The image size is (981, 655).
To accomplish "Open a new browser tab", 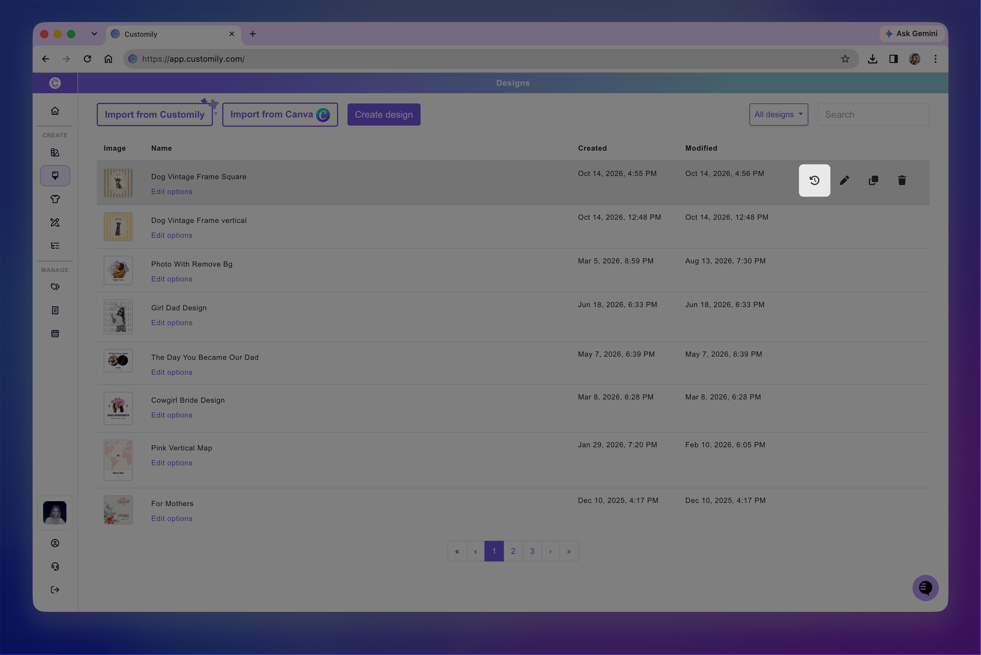I will (253, 34).
